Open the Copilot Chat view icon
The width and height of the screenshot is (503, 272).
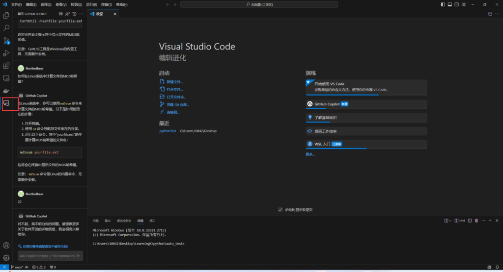(6, 103)
